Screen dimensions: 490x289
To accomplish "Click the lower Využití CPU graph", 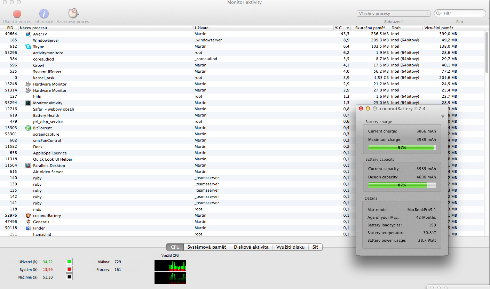I will 171,278.
